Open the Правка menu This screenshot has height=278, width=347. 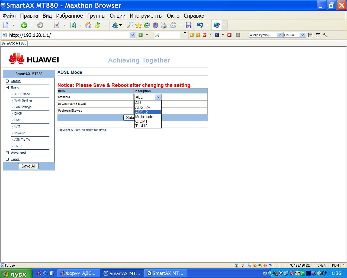tap(29, 16)
